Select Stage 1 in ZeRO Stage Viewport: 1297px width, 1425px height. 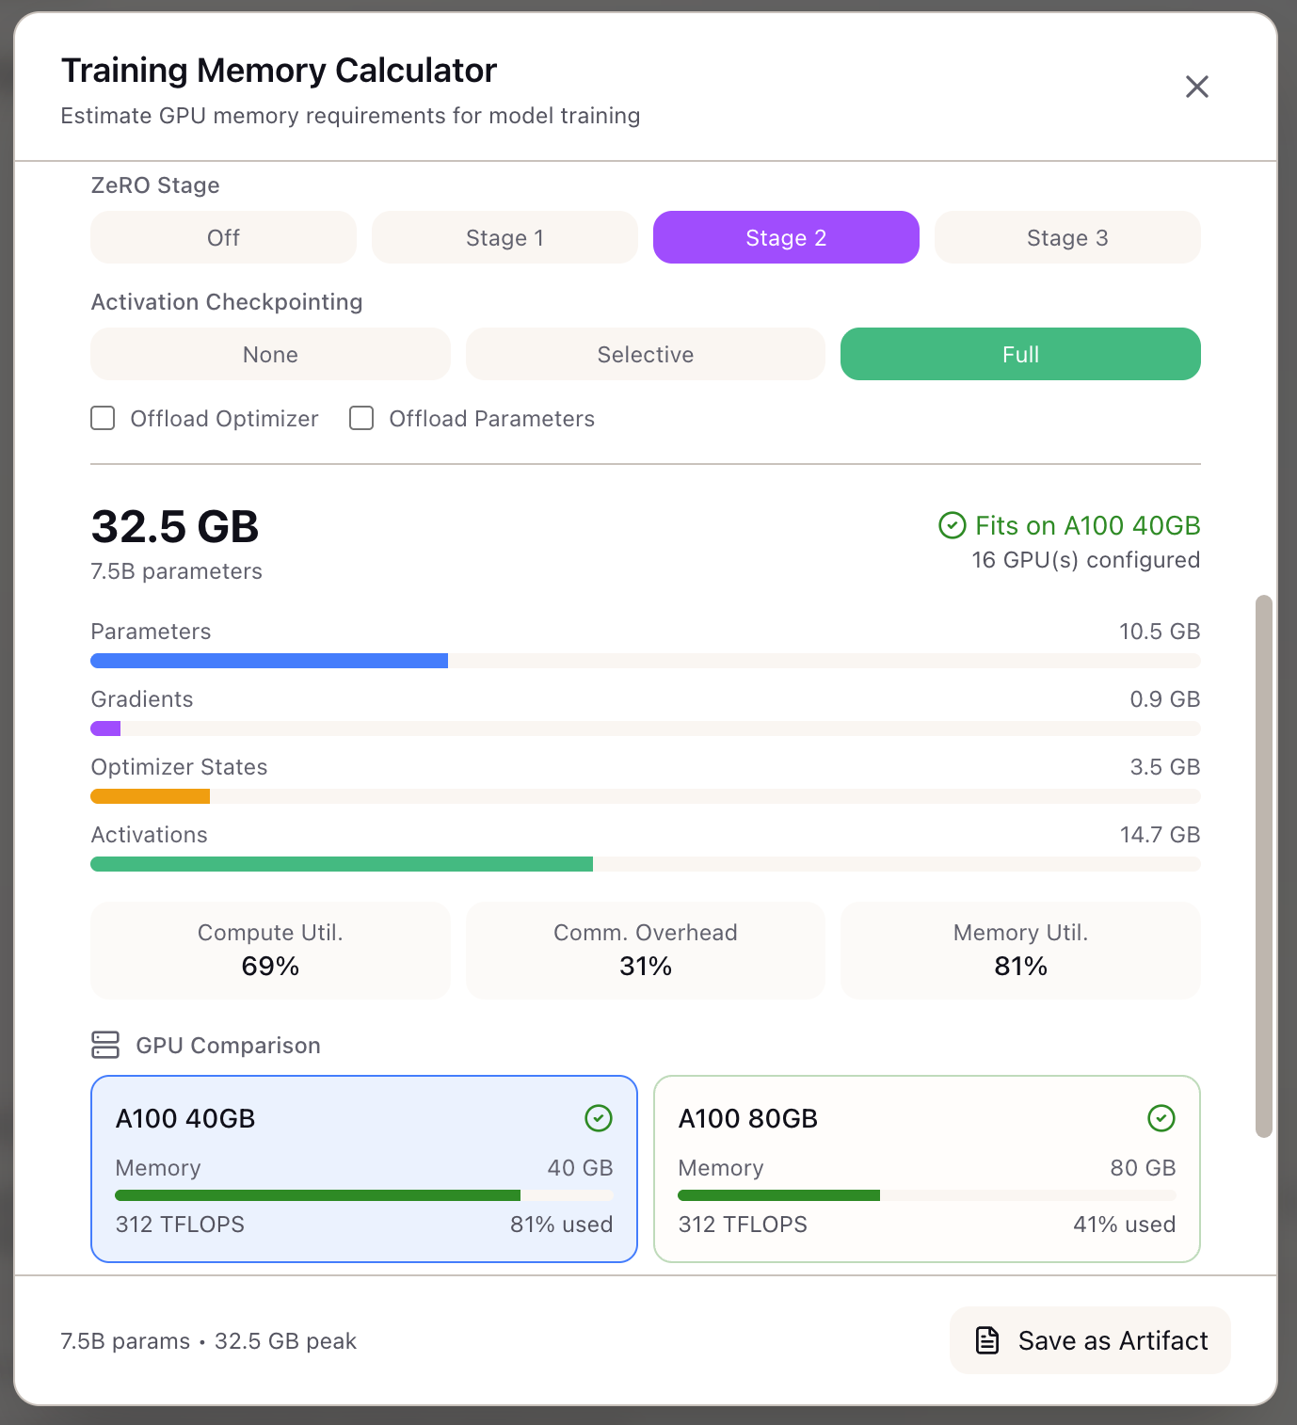pos(504,237)
